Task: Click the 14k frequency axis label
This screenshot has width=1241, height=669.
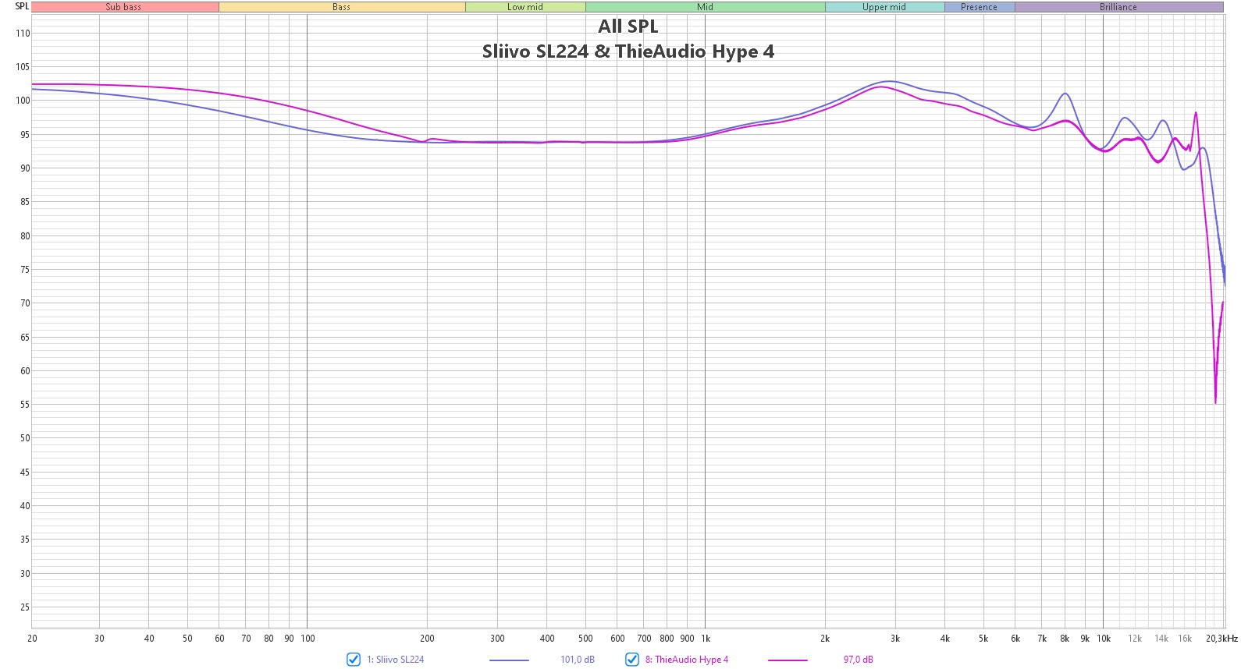Action: 1161,639
